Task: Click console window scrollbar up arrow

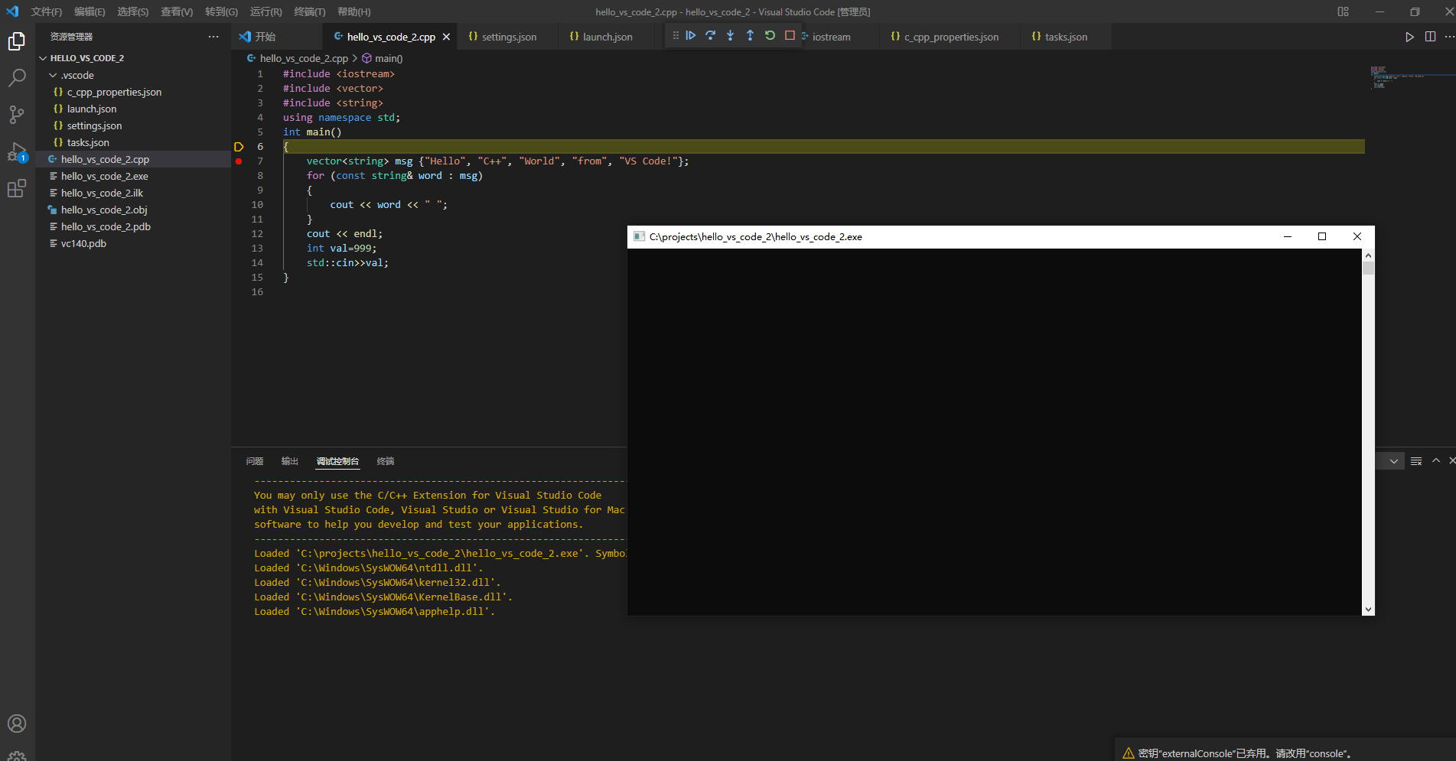Action: 1368,255
